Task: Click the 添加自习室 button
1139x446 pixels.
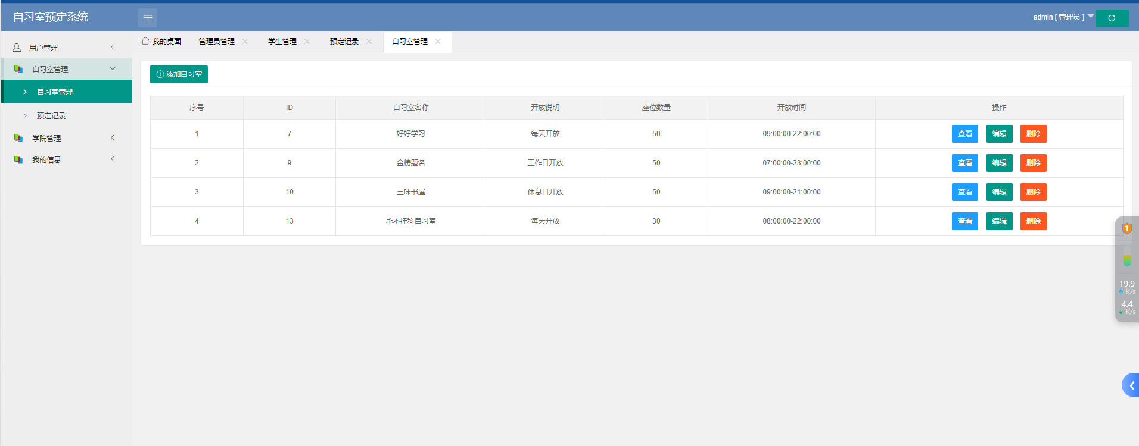Action: (179, 74)
